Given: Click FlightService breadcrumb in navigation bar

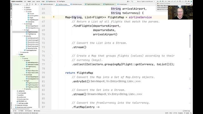Looking at the screenshot, I should pos(51,1).
